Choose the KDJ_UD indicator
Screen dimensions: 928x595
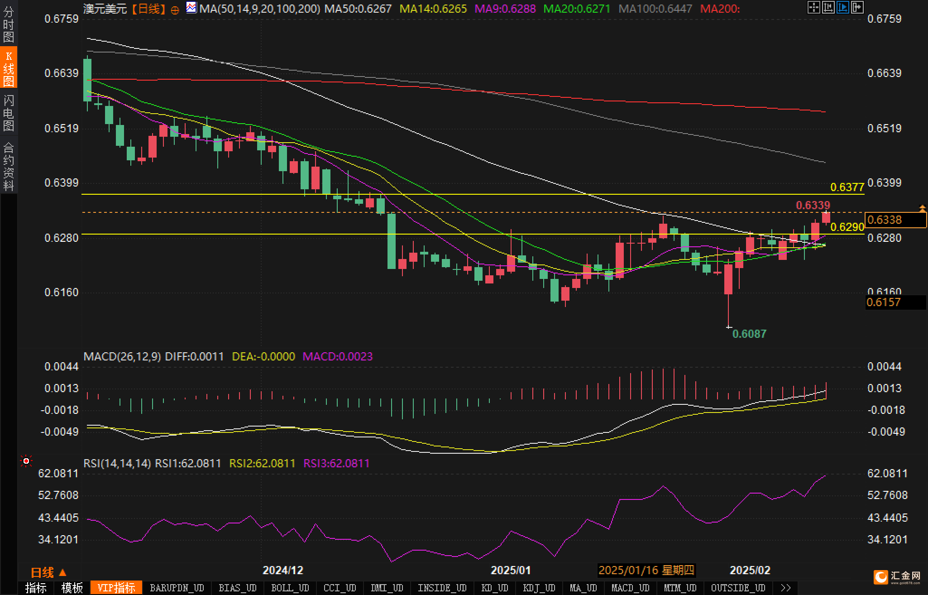(x=539, y=588)
